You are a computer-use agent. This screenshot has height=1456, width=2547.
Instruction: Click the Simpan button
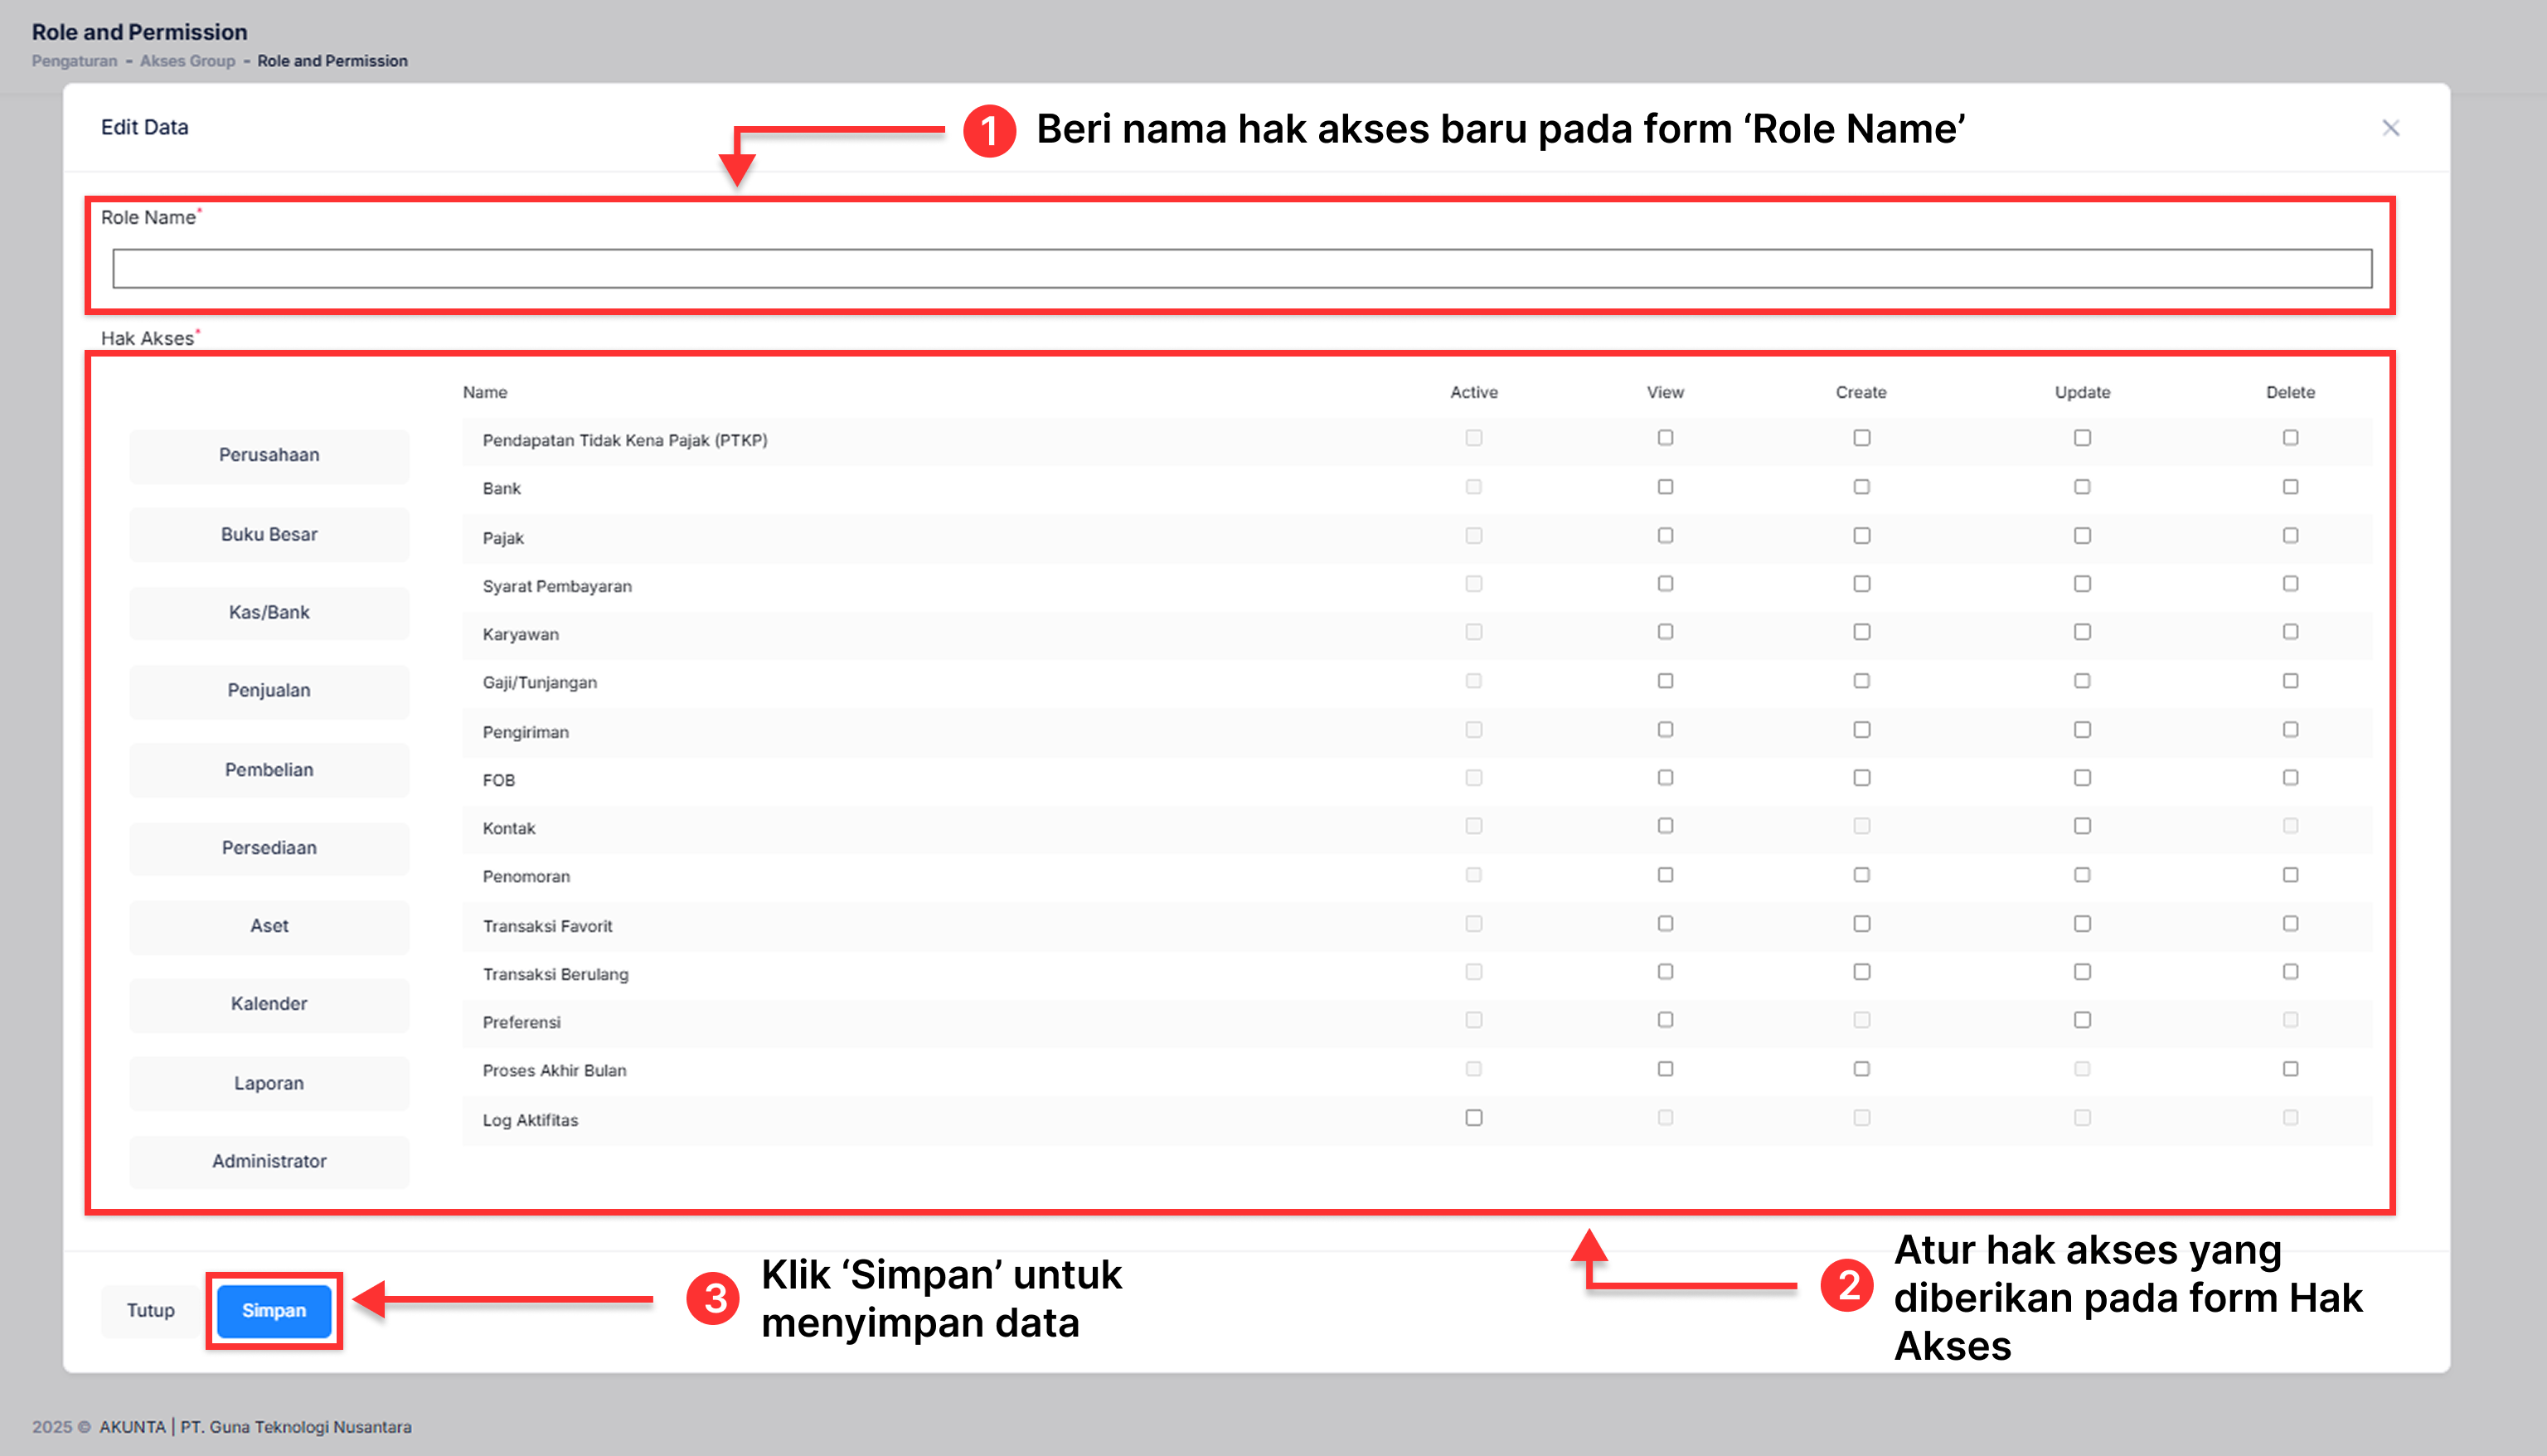(273, 1310)
